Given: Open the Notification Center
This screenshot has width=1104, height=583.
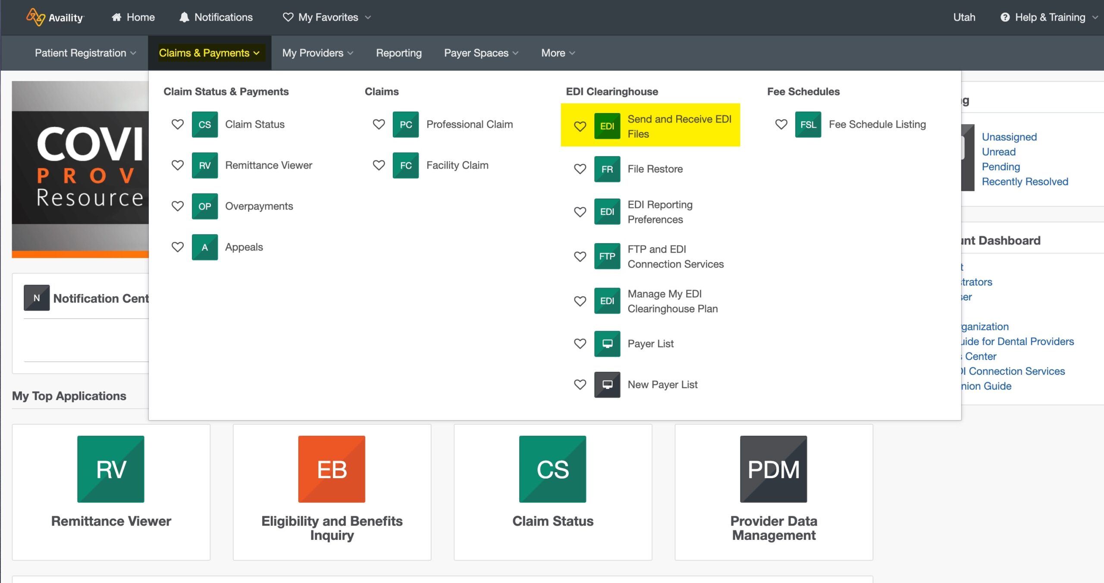Looking at the screenshot, I should tap(37, 298).
